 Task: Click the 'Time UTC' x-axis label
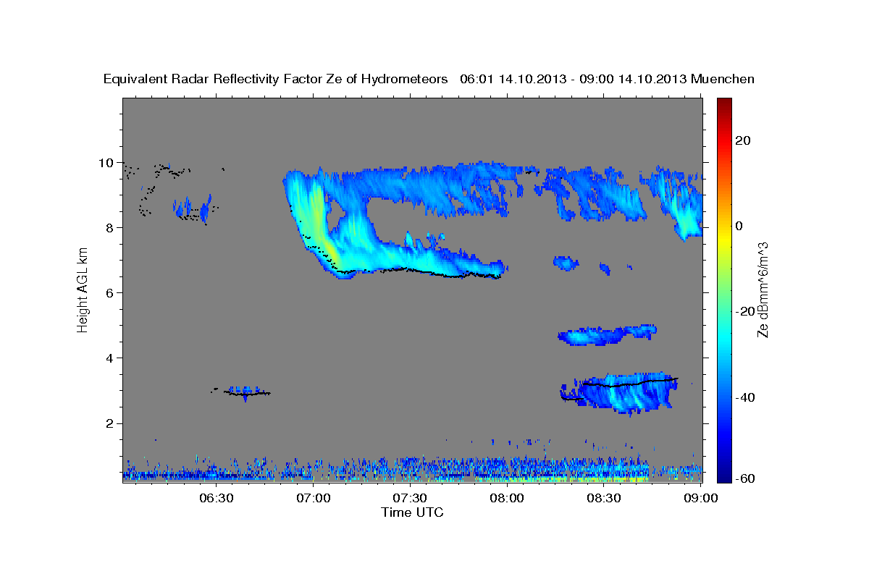[x=412, y=512]
